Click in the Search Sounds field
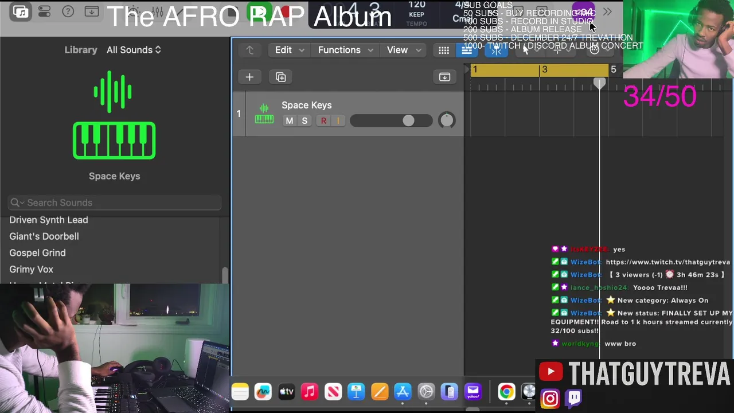 [x=115, y=202]
